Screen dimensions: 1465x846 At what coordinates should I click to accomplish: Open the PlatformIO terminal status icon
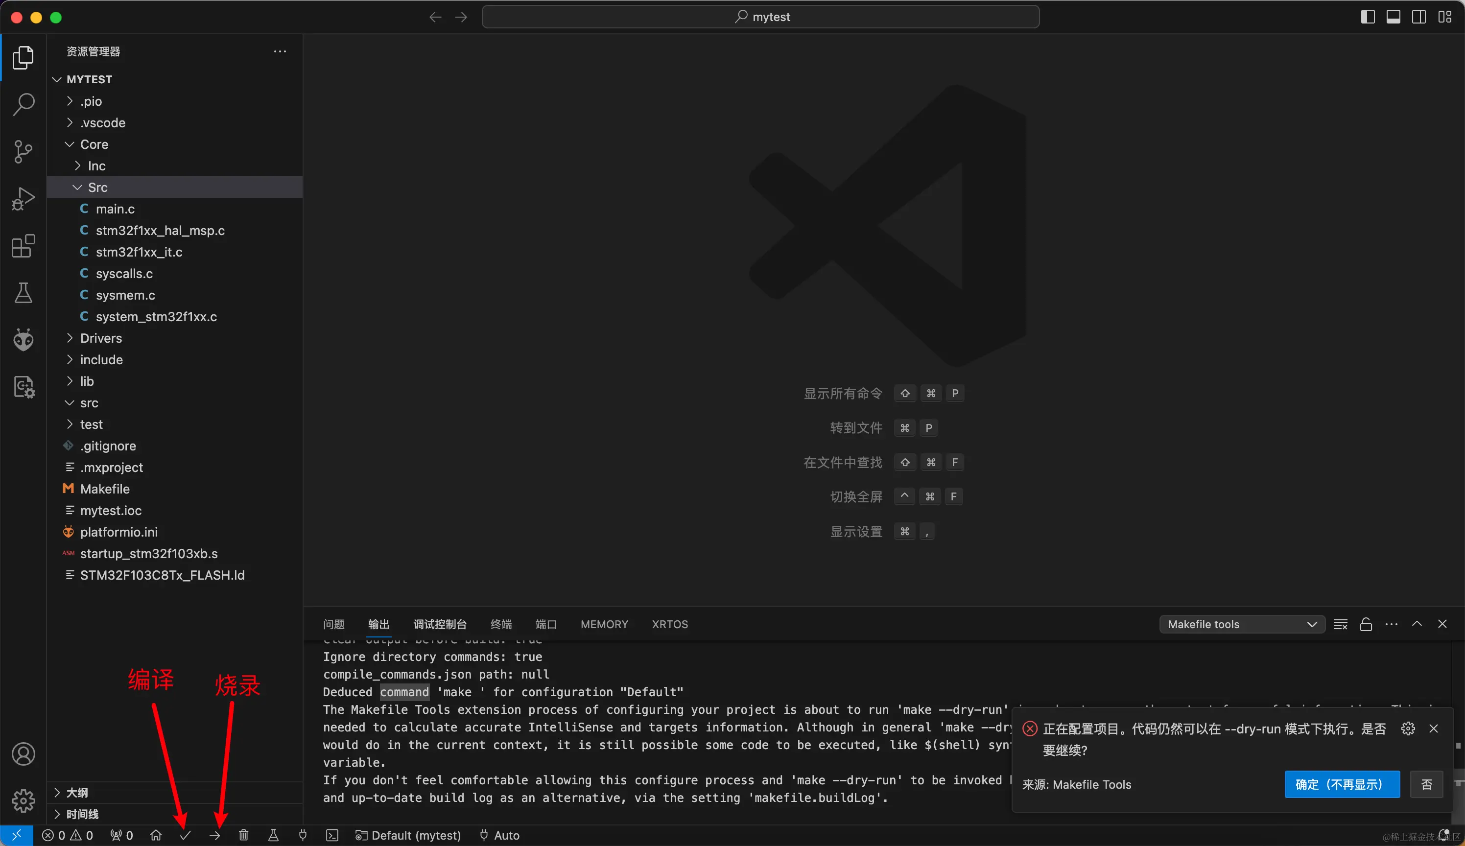tap(332, 836)
